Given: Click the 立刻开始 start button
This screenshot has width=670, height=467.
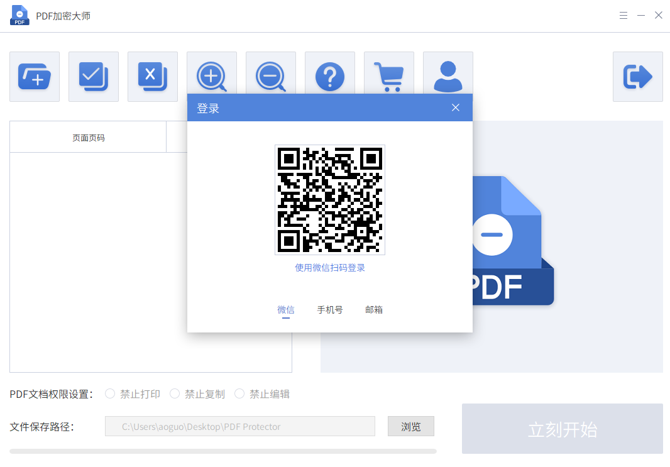Looking at the screenshot, I should (563, 429).
